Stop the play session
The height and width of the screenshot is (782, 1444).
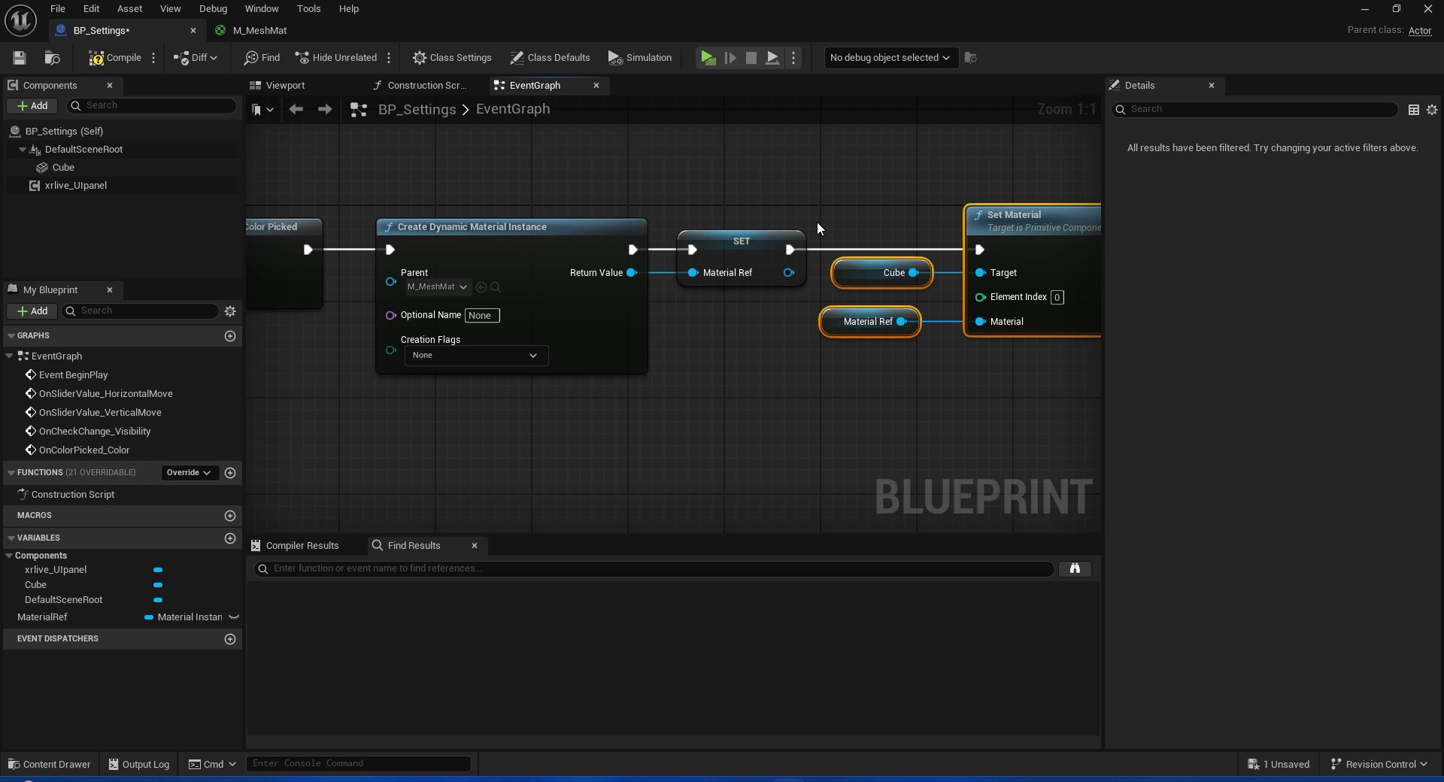pyautogui.click(x=751, y=58)
